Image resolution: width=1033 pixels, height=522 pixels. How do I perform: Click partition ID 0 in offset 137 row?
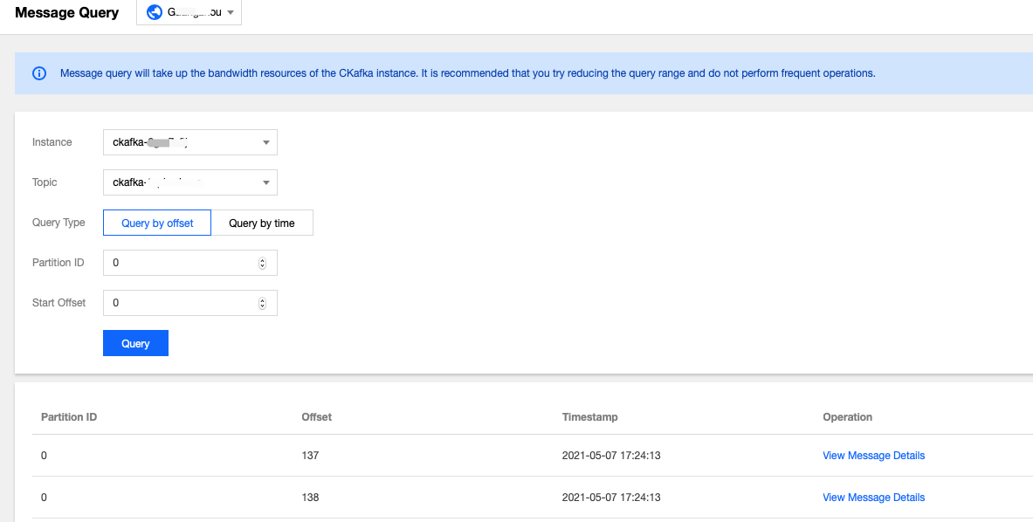[x=45, y=456]
